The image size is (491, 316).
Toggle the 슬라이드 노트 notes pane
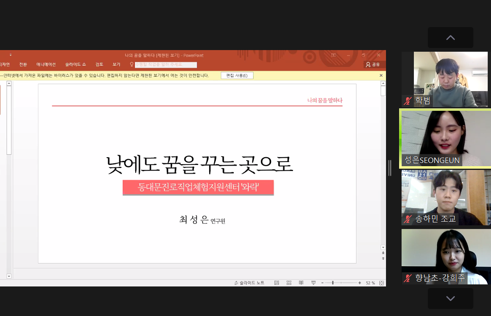click(x=249, y=283)
